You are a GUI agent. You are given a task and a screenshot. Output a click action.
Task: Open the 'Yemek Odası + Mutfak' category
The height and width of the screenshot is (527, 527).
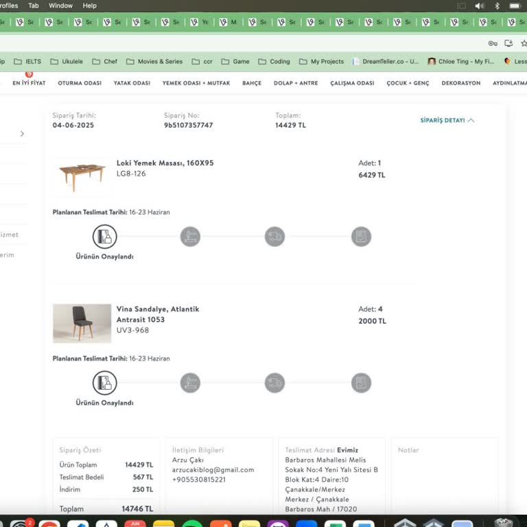(196, 83)
